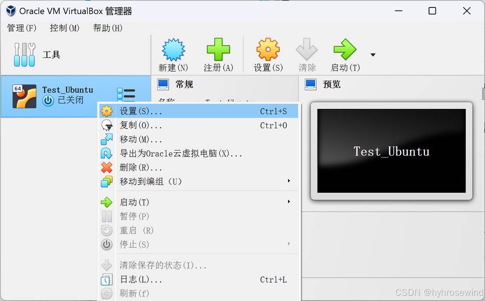This screenshot has height=301, width=485.
Task: Expand the 启动(T) submenu arrow in context menu
Action: click(x=288, y=202)
